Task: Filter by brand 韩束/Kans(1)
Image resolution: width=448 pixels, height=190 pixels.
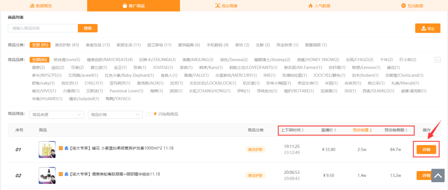Action: [212, 68]
